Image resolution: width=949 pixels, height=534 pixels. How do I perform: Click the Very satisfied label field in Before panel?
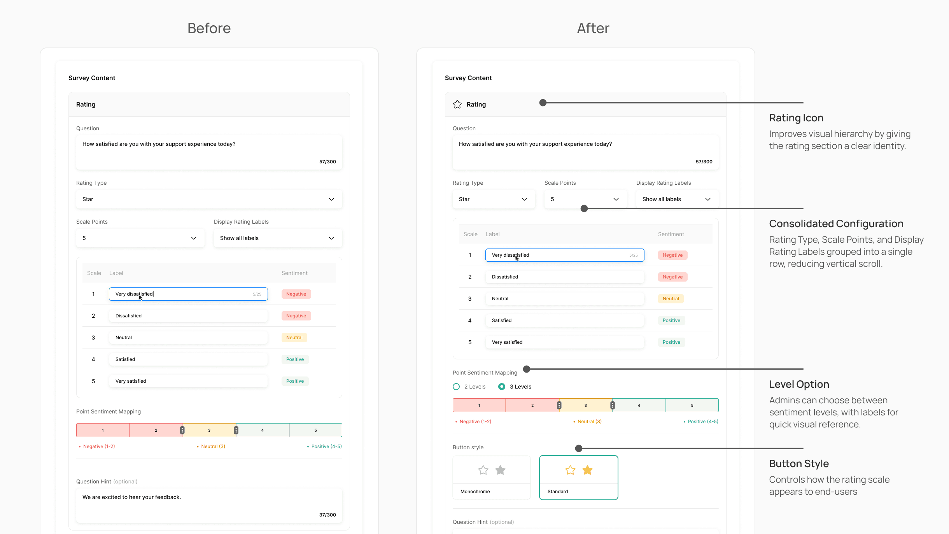[188, 381]
